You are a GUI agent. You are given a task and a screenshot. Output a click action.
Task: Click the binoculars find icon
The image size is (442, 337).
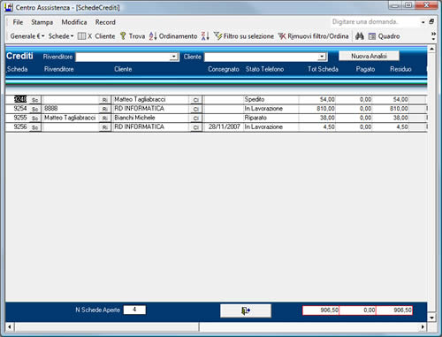pyautogui.click(x=360, y=36)
